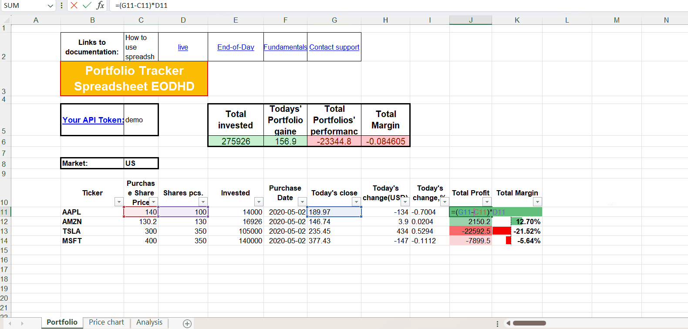Open the End-of-Day documentation link
The width and height of the screenshot is (688, 329).
236,47
